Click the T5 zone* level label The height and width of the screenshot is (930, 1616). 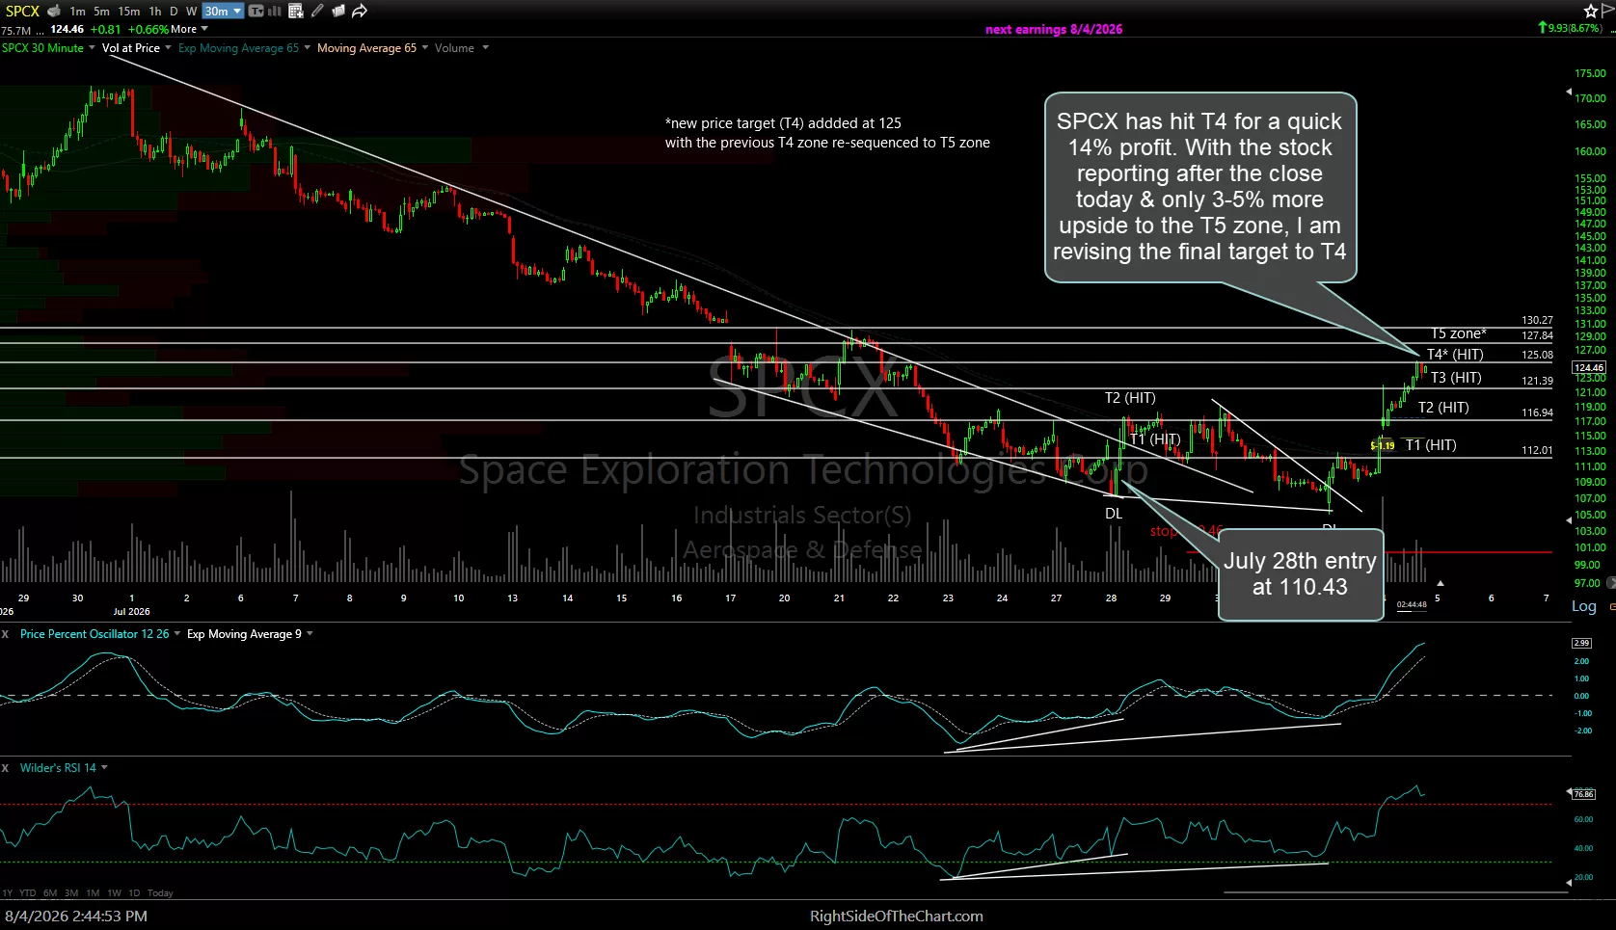[1458, 333]
